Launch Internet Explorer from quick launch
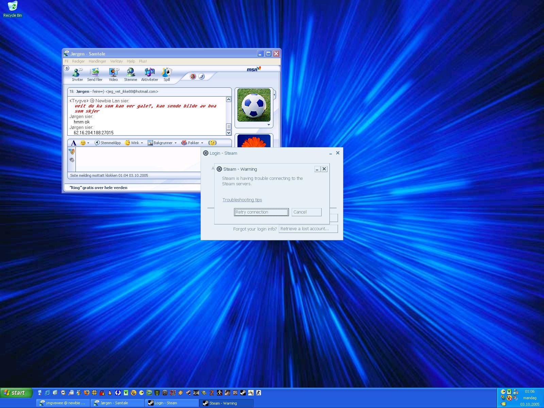544x408 pixels. pyautogui.click(x=47, y=393)
